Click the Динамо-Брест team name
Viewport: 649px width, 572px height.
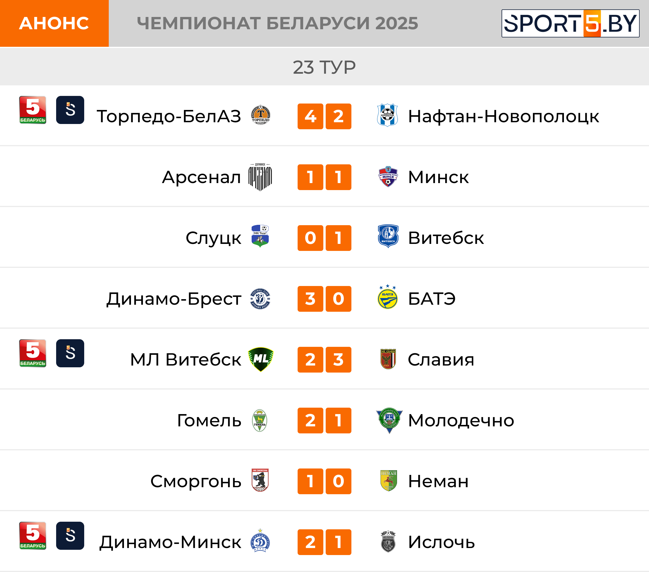tap(174, 299)
